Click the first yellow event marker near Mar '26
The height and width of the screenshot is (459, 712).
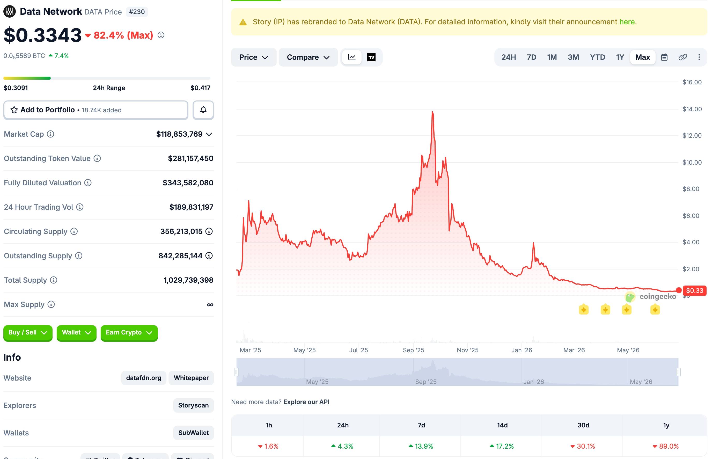coord(584,310)
